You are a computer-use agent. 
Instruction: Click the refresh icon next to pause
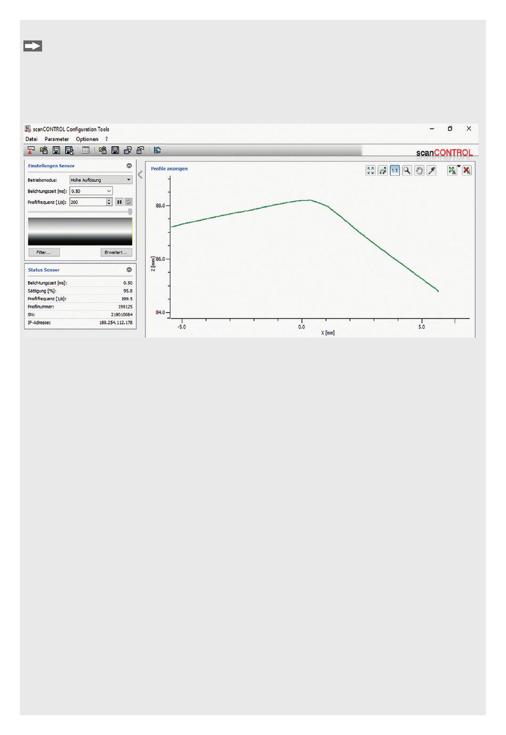click(128, 202)
